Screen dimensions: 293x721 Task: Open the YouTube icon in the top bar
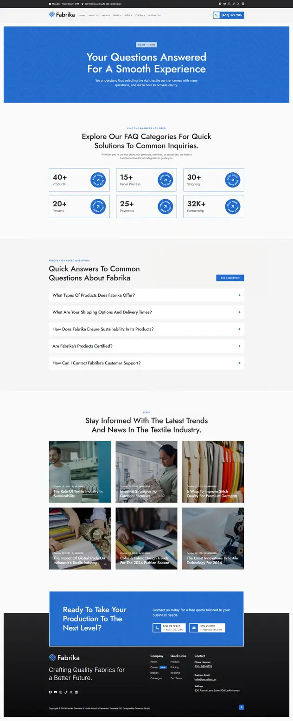click(x=224, y=3)
